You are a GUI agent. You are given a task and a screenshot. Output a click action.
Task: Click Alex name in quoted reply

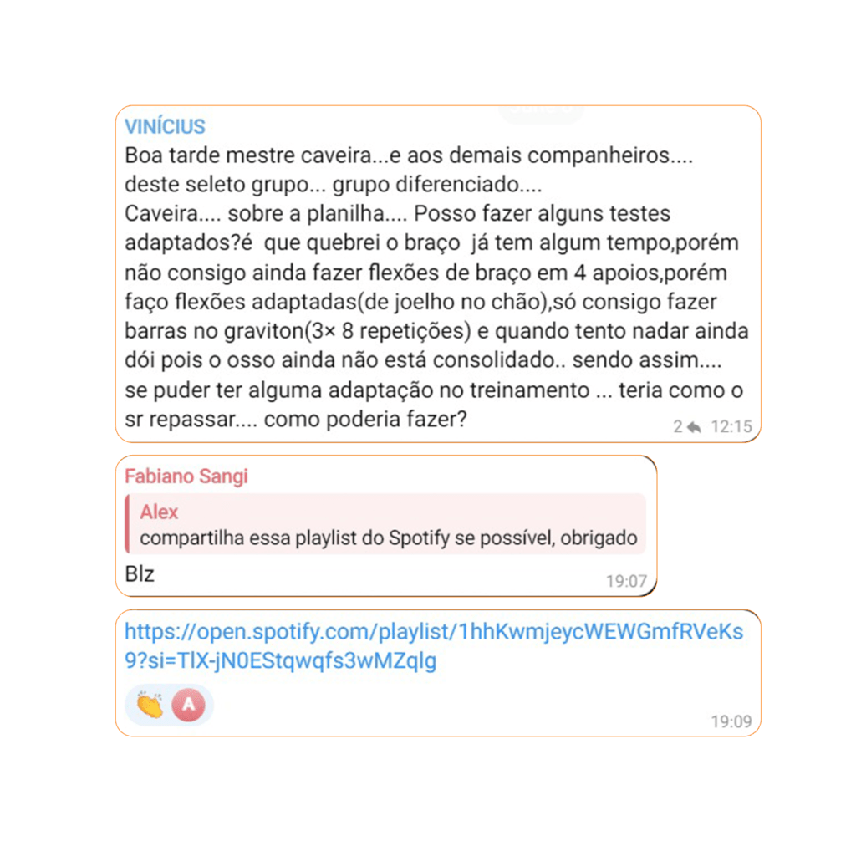159,512
